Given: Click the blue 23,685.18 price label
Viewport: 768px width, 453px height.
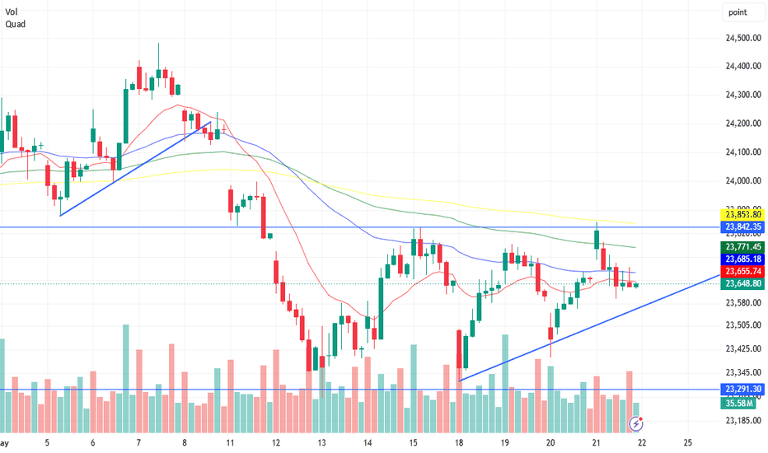Looking at the screenshot, I should click(x=742, y=259).
